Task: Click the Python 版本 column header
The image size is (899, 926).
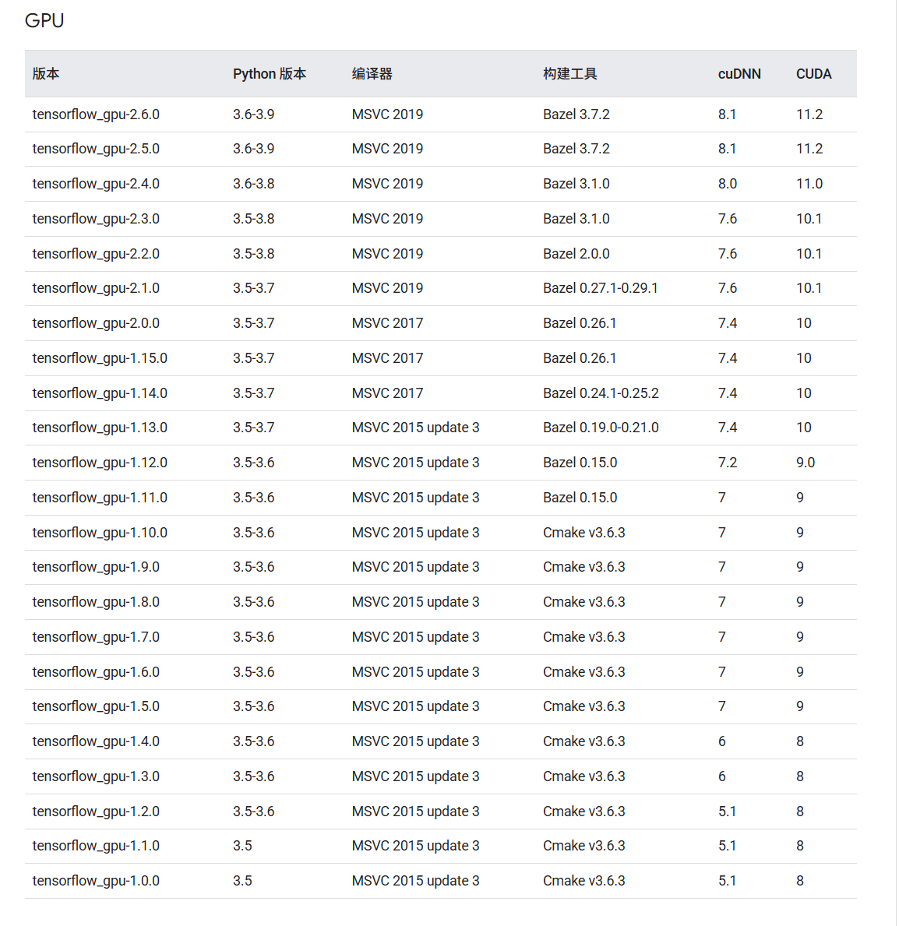Action: point(270,74)
